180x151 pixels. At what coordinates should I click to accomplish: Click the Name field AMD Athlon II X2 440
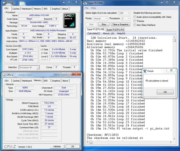(39, 15)
